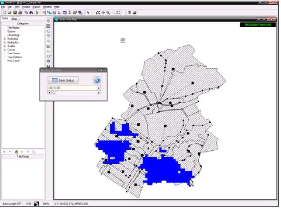Image resolution: width=281 pixels, height=209 pixels.
Task: Add a conduit link
Action: tap(48, 51)
